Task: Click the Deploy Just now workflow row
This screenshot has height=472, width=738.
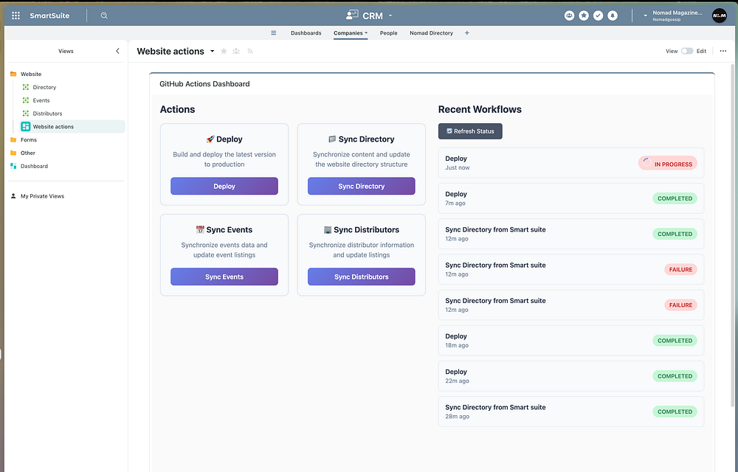Action: (x=571, y=163)
